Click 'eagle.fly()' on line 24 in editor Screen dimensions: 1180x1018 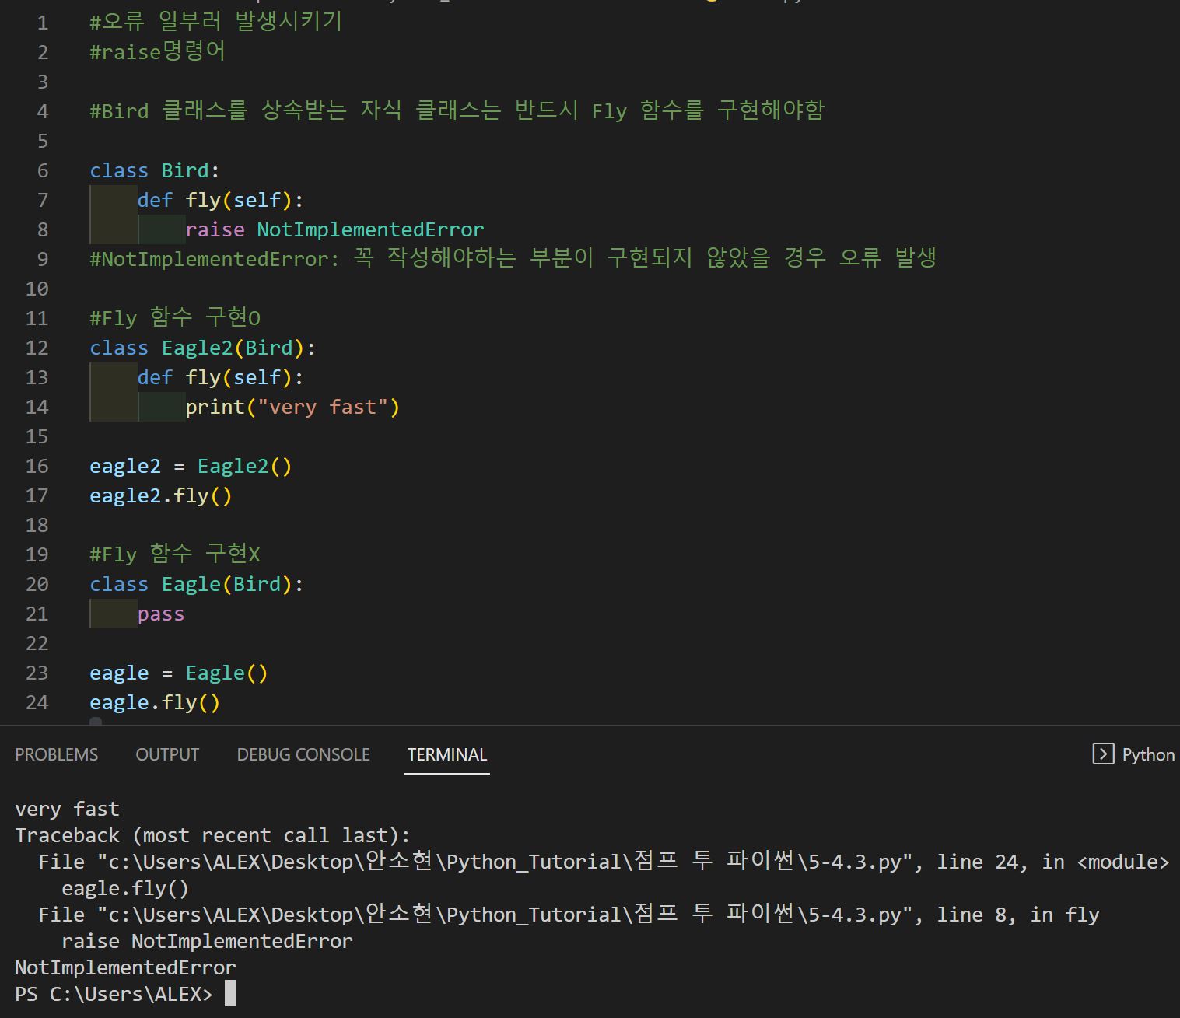click(155, 702)
